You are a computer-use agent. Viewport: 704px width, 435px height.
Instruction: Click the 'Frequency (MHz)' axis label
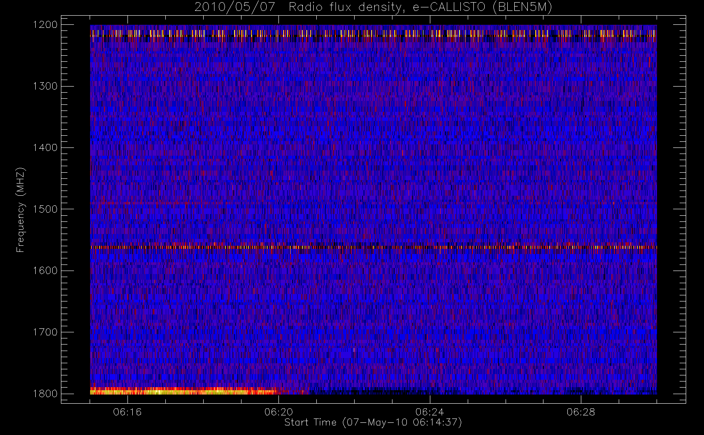20,210
